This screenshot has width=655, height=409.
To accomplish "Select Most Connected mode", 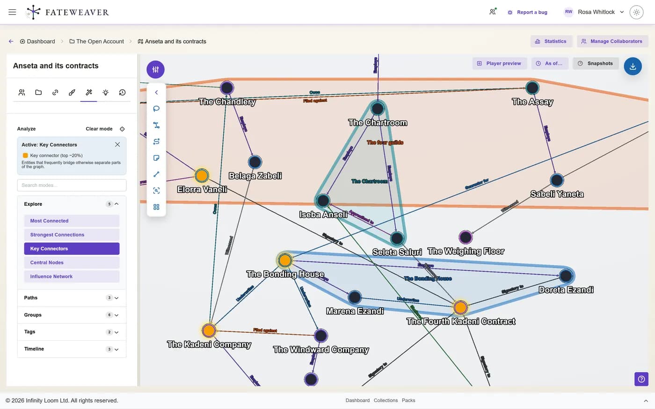I will coord(72,221).
